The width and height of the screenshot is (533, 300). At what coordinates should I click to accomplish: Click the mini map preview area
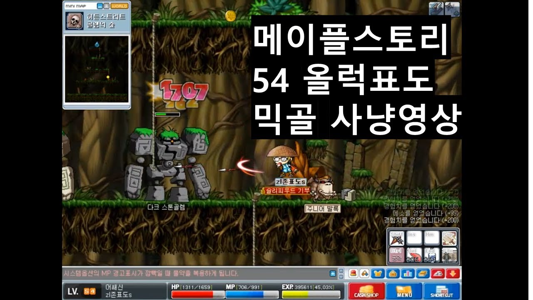click(97, 69)
